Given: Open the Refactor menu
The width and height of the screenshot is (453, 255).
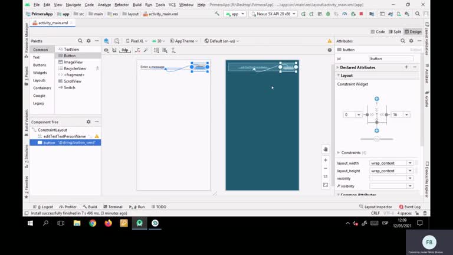Looking at the screenshot, I should 122,5.
